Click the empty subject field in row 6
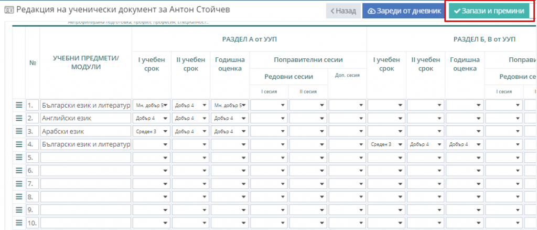 pyautogui.click(x=85, y=171)
